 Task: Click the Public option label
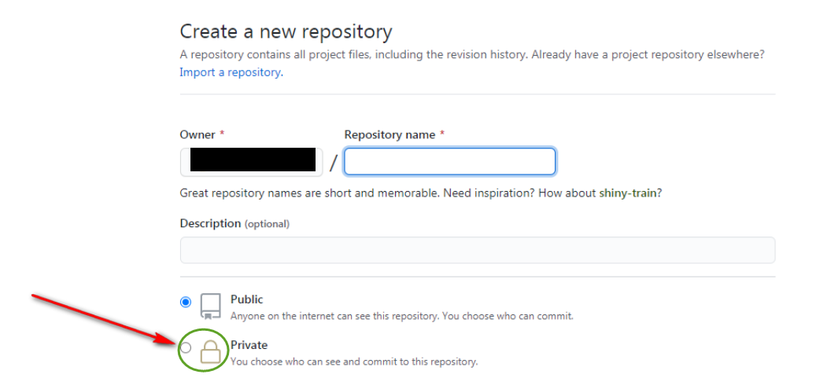(x=247, y=299)
